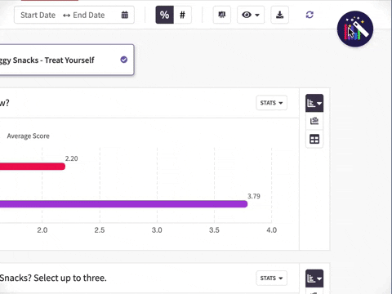Select the purple 3.79 average score bar
This screenshot has width=392, height=294.
click(123, 204)
